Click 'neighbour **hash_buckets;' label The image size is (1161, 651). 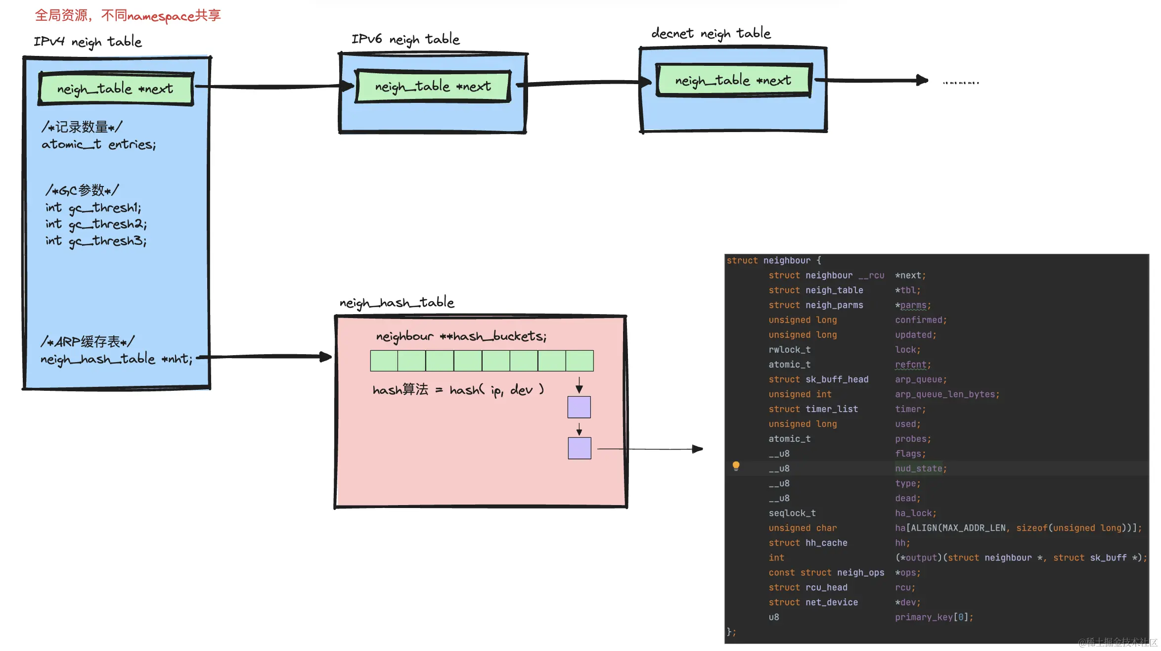point(461,336)
